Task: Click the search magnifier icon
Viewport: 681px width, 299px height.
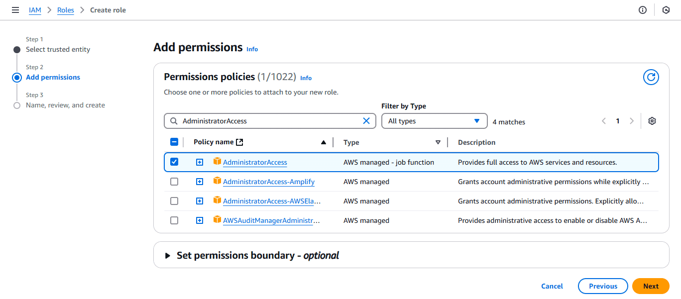Action: tap(174, 121)
